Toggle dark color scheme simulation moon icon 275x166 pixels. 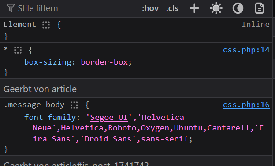[238, 8]
